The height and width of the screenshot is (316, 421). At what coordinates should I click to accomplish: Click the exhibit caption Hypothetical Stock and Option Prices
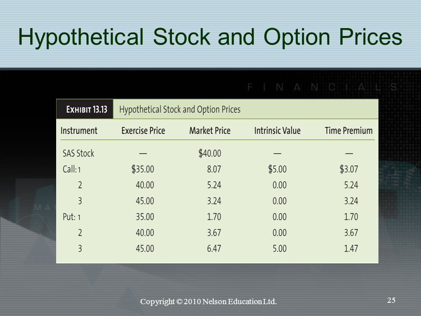pyautogui.click(x=180, y=109)
